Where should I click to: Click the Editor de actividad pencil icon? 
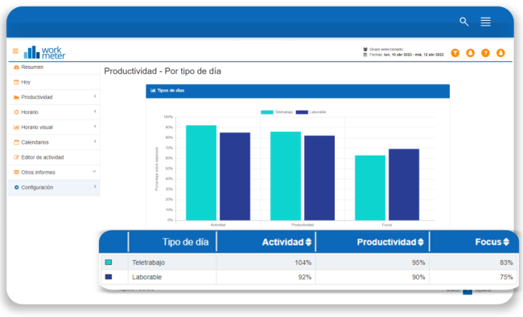tap(16, 157)
